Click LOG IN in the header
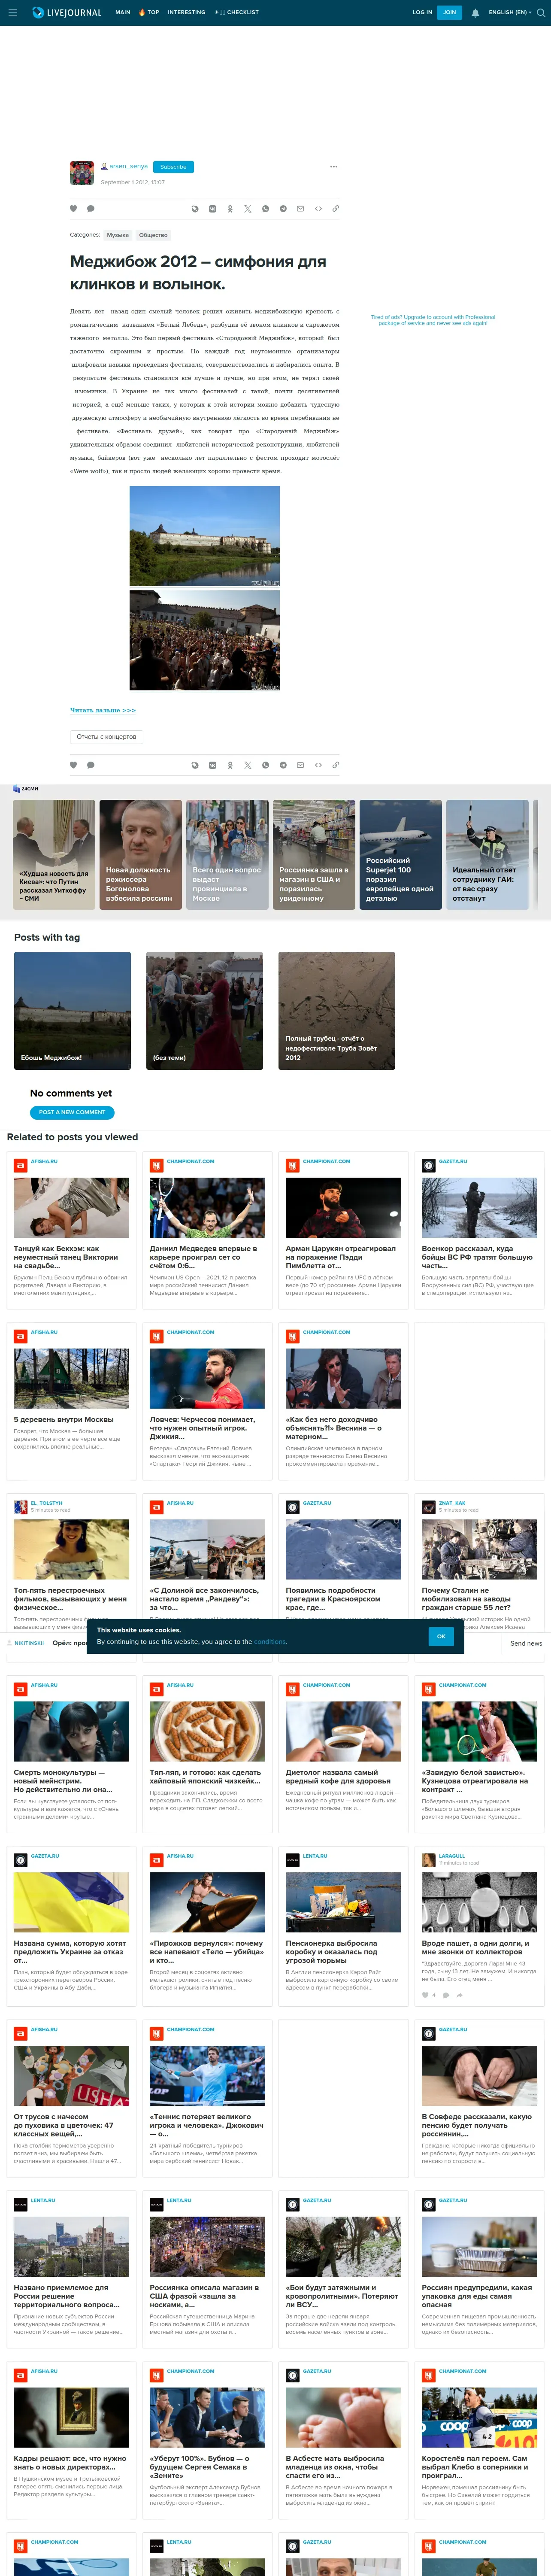551x2576 pixels. pos(422,13)
